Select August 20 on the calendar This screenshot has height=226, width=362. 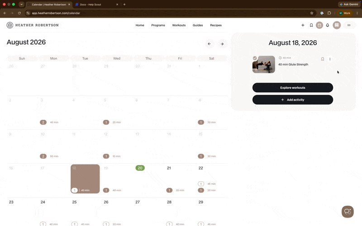coord(140,168)
